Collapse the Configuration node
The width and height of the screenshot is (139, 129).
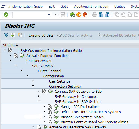click(27, 76)
